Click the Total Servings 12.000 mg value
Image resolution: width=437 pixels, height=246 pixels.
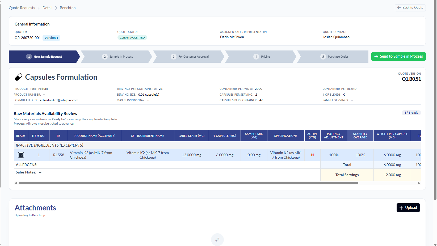point(392,175)
